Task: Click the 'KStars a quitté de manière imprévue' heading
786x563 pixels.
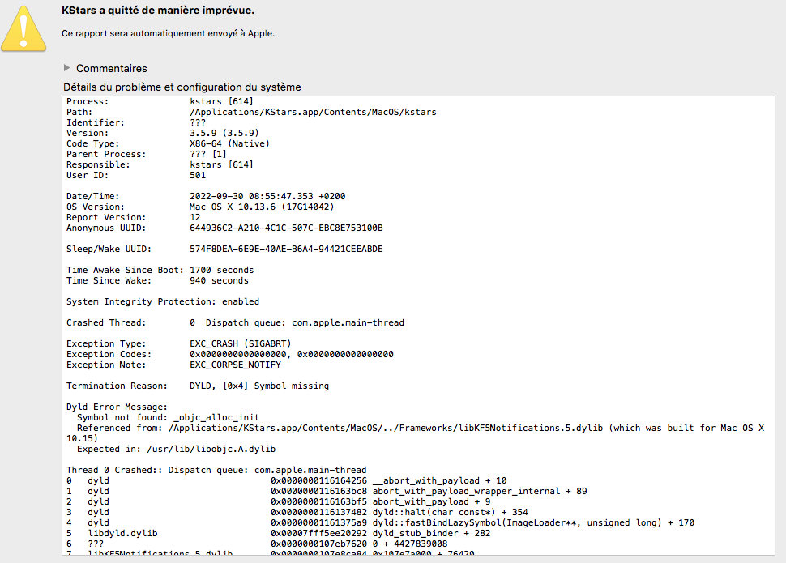Action: 158,11
